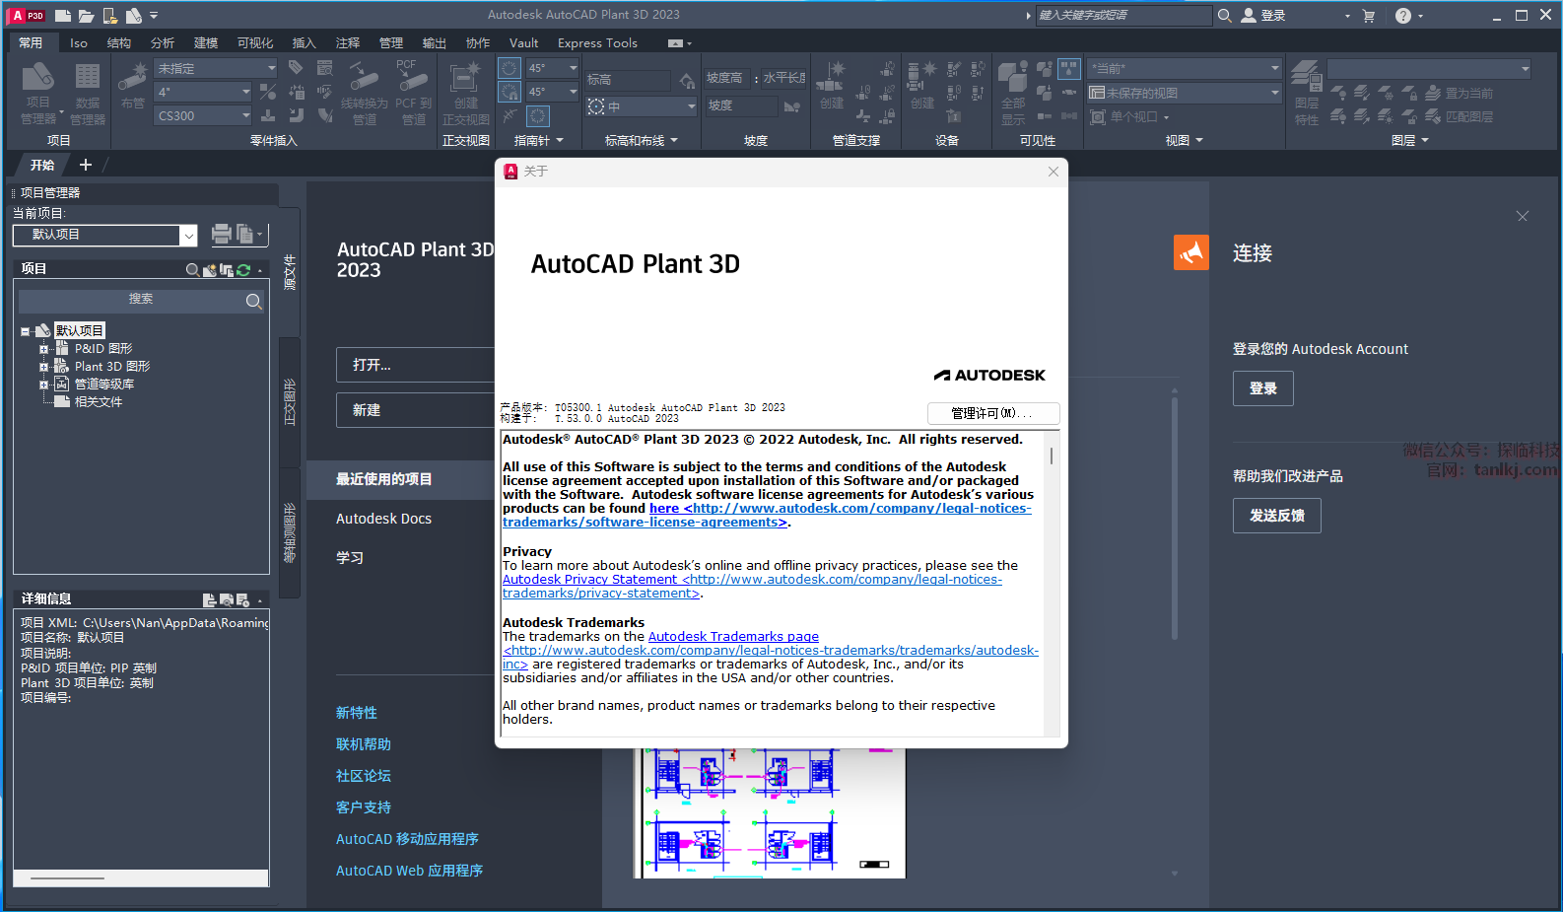Click the magnifier icon in project panel header

coord(193,269)
